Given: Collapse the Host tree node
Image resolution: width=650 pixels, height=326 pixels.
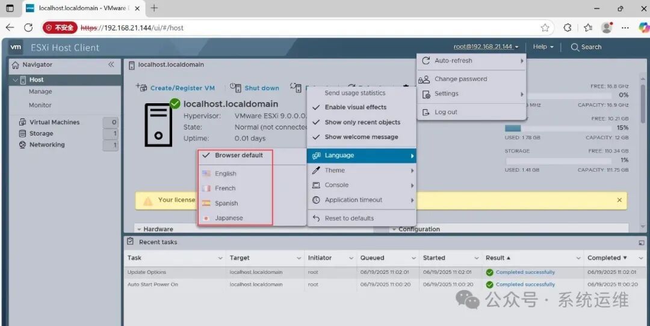Looking at the screenshot, I should pyautogui.click(x=15, y=80).
